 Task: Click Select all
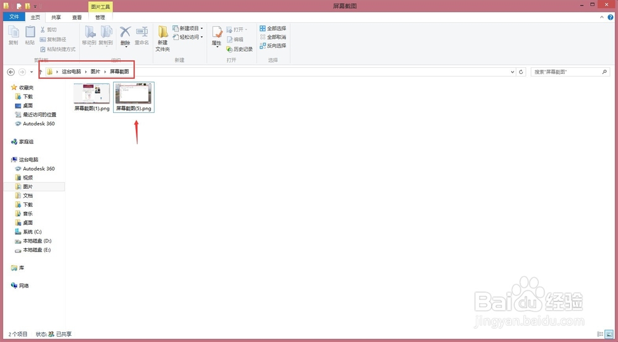pos(273,28)
